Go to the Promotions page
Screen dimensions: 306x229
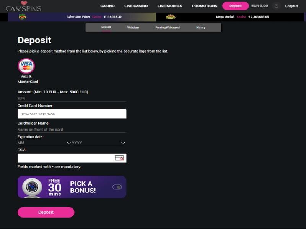(x=204, y=6)
